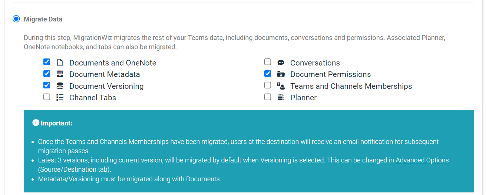
Task: Uncheck the Document Metadata checkbox
Action: pyautogui.click(x=47, y=74)
